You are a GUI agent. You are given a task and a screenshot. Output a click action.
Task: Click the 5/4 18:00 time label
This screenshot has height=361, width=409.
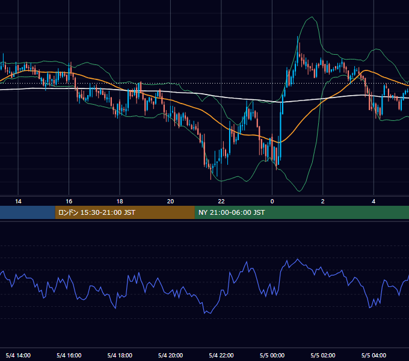[x=120, y=355]
